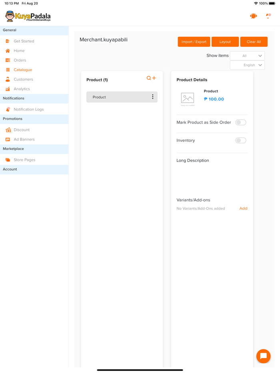Click the Merchant.kuyapabili title
Image resolution: width=280 pixels, height=373 pixels.
coord(104,40)
